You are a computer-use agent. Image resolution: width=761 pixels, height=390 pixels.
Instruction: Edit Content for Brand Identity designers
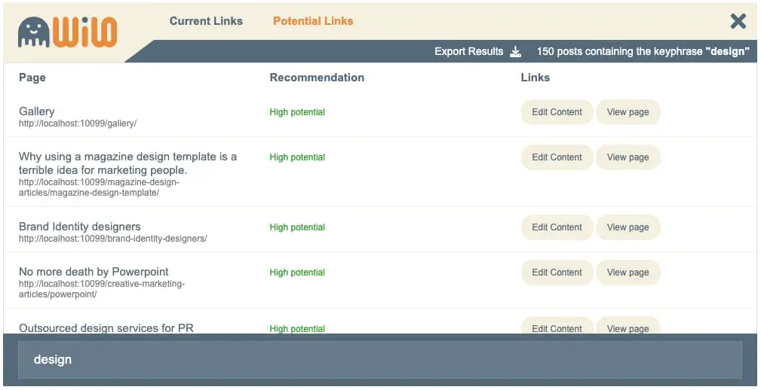(557, 227)
